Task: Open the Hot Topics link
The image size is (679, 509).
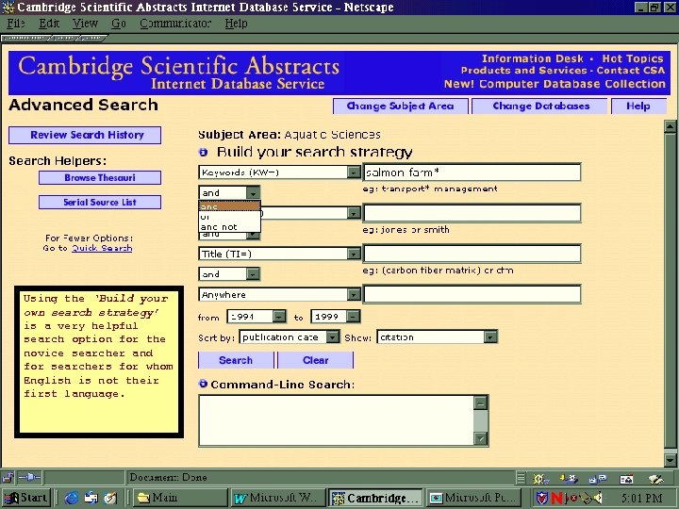Action: click(x=633, y=58)
